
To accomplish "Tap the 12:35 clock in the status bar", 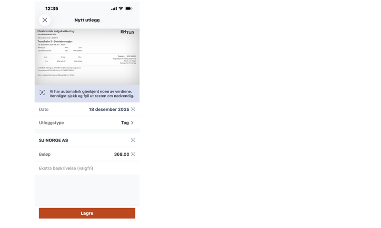I will (x=51, y=9).
